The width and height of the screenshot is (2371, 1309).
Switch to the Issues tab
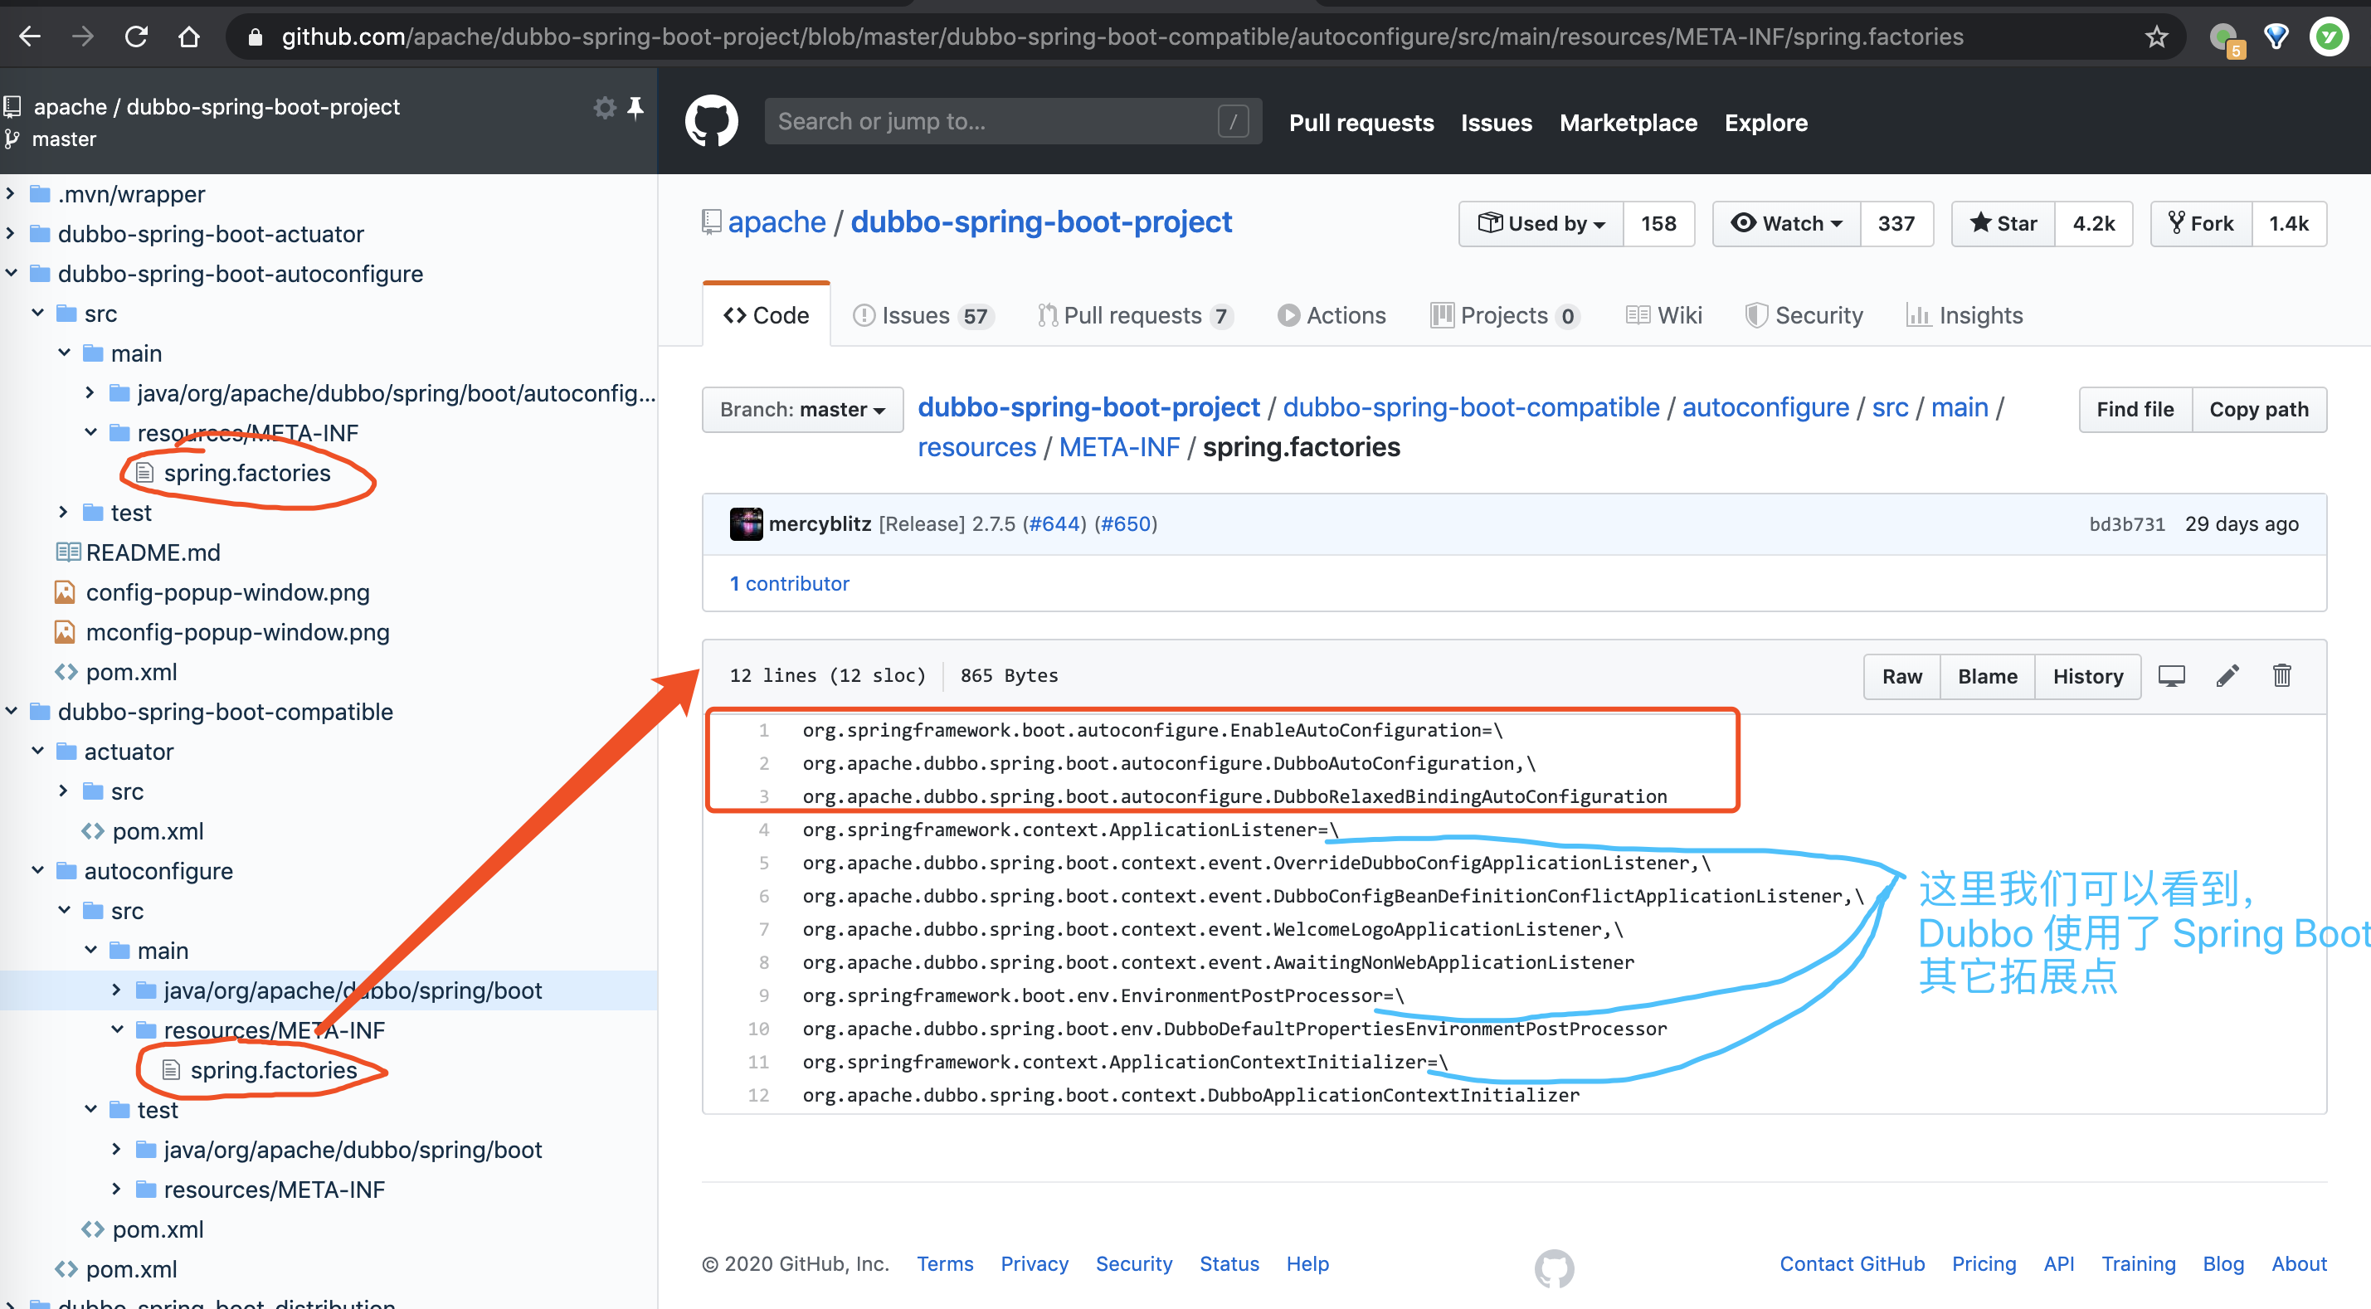pos(923,316)
